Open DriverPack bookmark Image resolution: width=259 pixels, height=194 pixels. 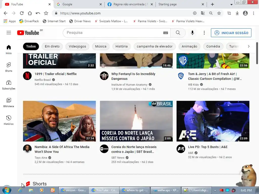point(29,21)
